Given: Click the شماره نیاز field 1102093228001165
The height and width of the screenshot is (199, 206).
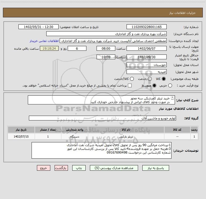Looking at the screenshot, I should click(x=147, y=27).
